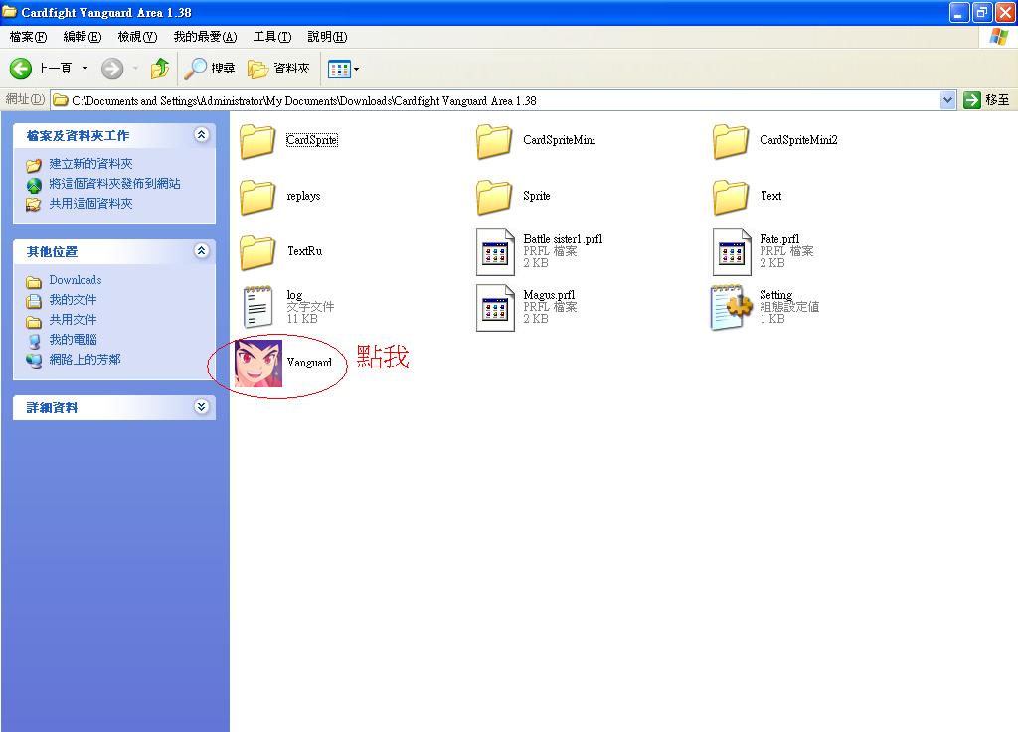Screen dimensions: 1018x732
Task: Open the CardSprite folder
Action: 258,141
